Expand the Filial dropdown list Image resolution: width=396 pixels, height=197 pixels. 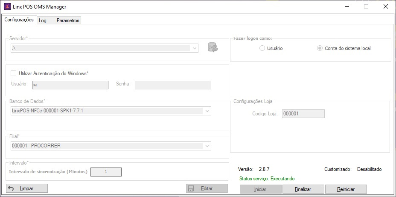[207, 146]
